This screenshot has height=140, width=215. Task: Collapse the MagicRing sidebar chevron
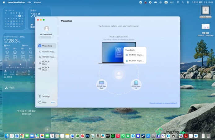click(54, 46)
